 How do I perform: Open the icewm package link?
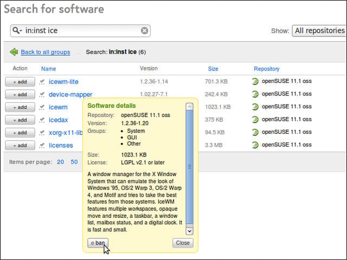coord(58,107)
